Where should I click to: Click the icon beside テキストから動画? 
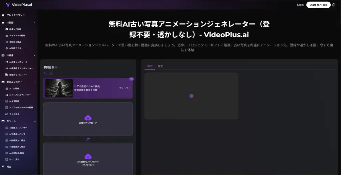point(7,35)
